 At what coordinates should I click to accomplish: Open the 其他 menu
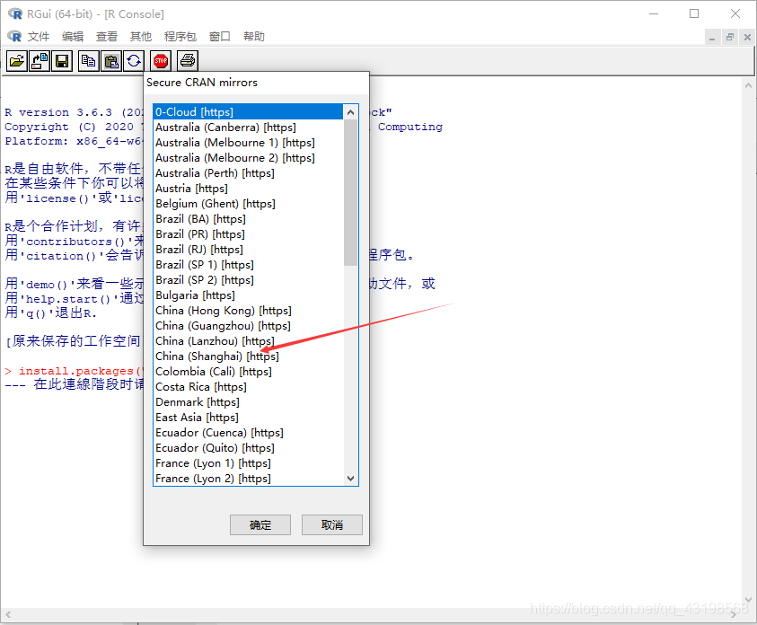(x=140, y=36)
